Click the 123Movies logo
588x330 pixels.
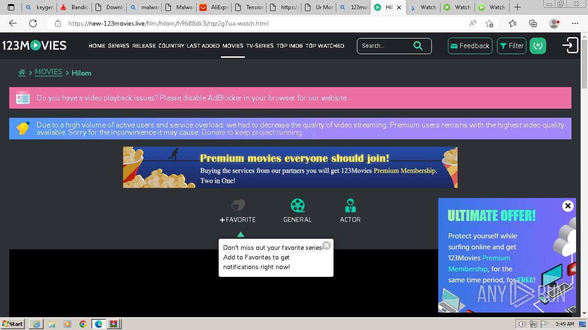pos(34,45)
